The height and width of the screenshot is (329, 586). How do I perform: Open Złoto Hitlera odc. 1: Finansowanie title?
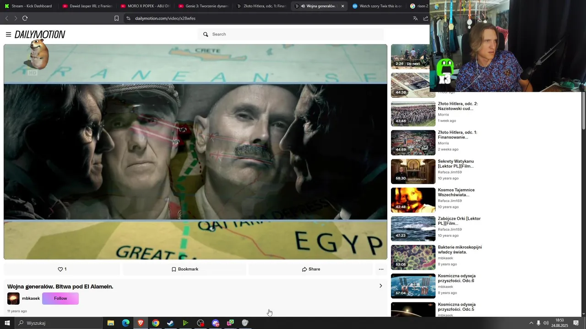coord(457,135)
